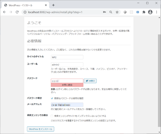Close the browser window
This screenshot has height=134, width=161.
(x=156, y=3)
